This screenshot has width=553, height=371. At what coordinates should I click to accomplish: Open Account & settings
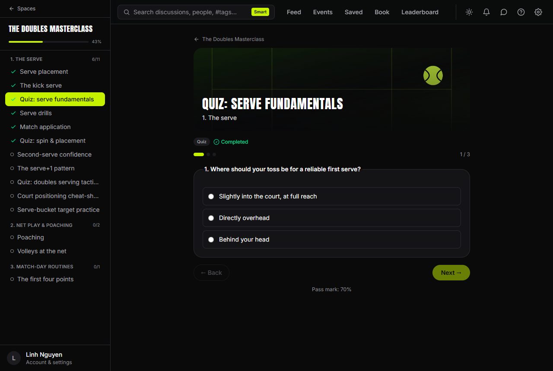[49, 362]
